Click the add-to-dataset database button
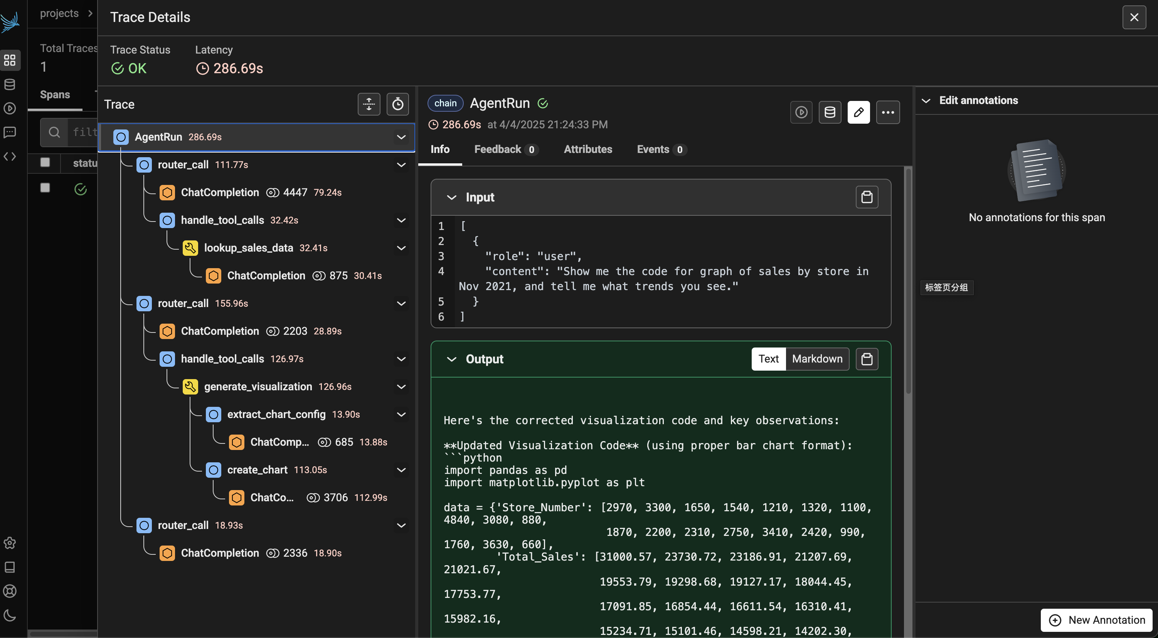This screenshot has width=1158, height=638. click(x=830, y=112)
